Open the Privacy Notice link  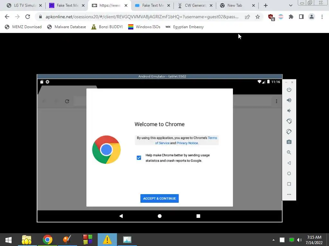click(x=187, y=143)
